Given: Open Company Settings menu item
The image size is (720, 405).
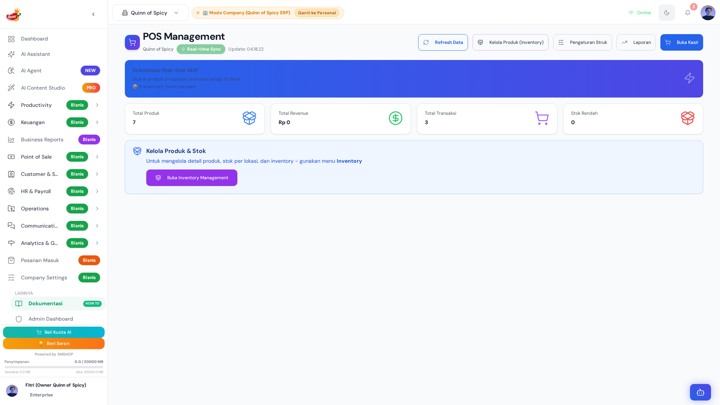Looking at the screenshot, I should tap(54, 277).
